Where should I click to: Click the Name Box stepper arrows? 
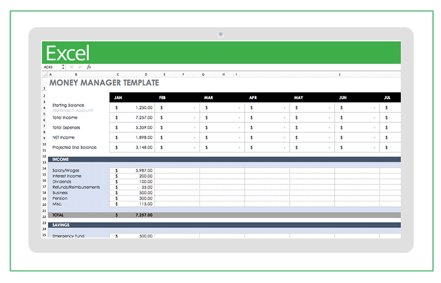tap(63, 67)
